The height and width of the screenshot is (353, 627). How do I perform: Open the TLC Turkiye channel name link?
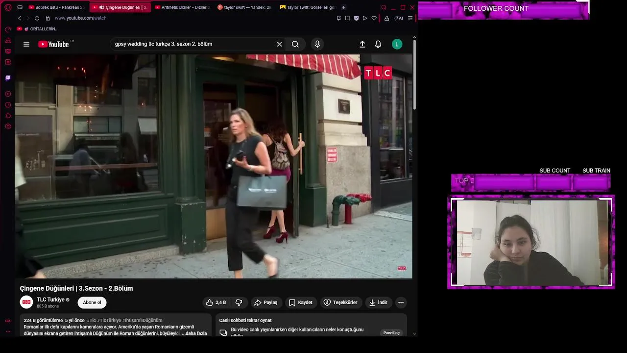(x=50, y=300)
